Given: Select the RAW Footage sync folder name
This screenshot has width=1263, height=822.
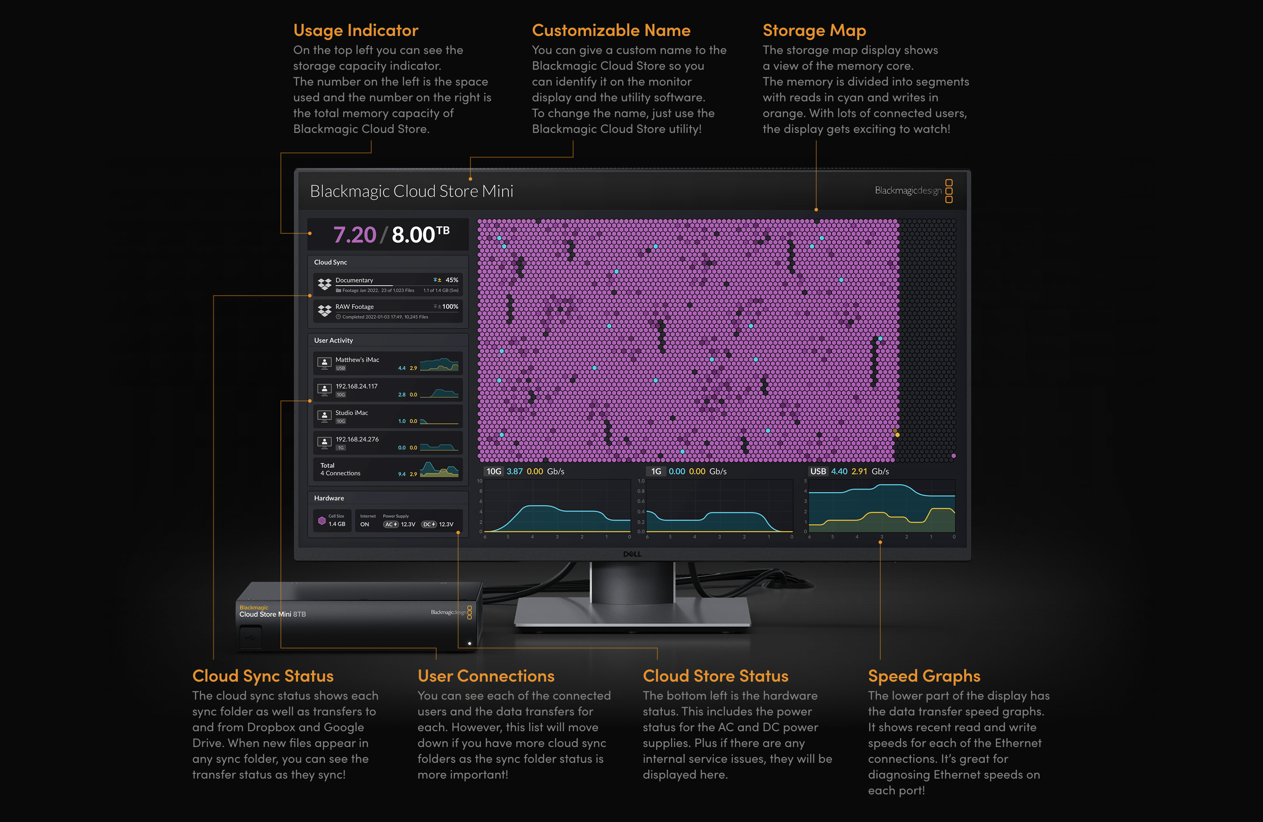Looking at the screenshot, I should point(355,307).
